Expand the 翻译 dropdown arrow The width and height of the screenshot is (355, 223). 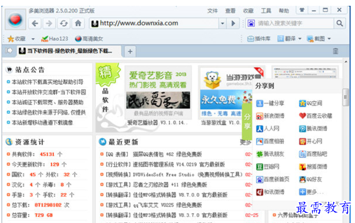tap(300, 39)
